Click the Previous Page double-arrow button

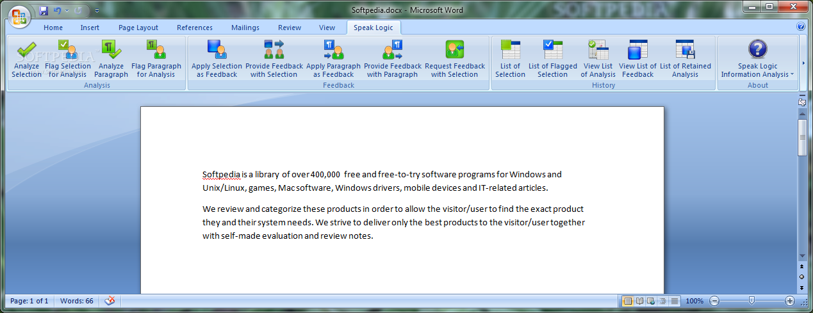[801, 266]
